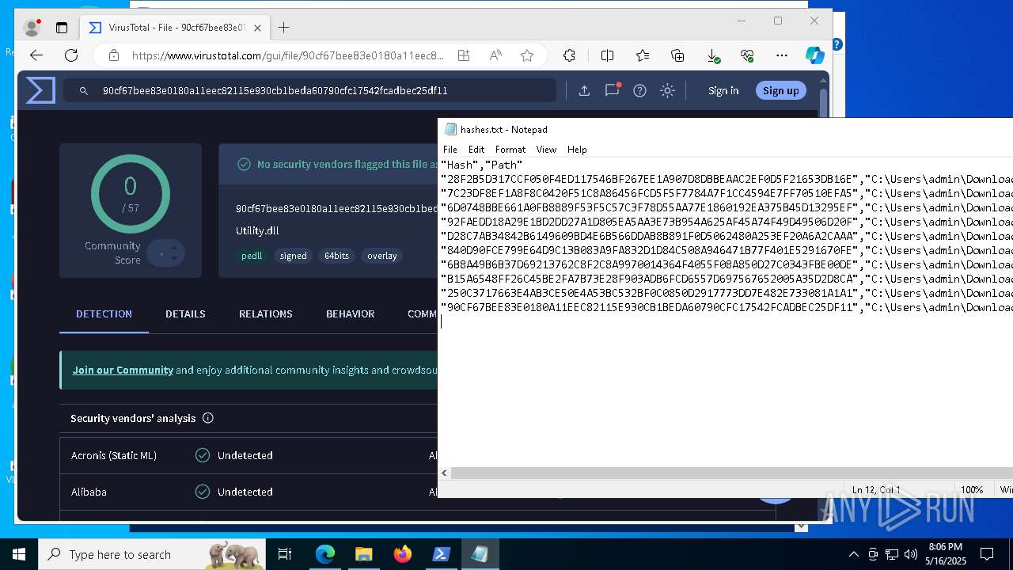This screenshot has width=1013, height=570.
Task: Show info about Security vendors' analysis
Action: tap(207, 418)
